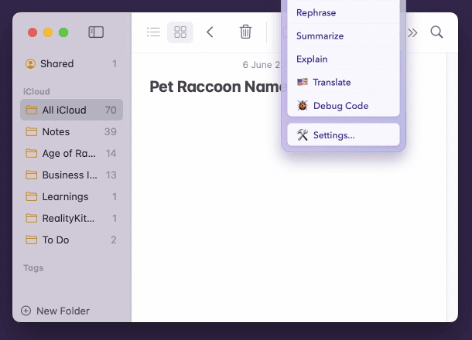Pick the Explain menu option
The image size is (472, 340).
pos(312,59)
